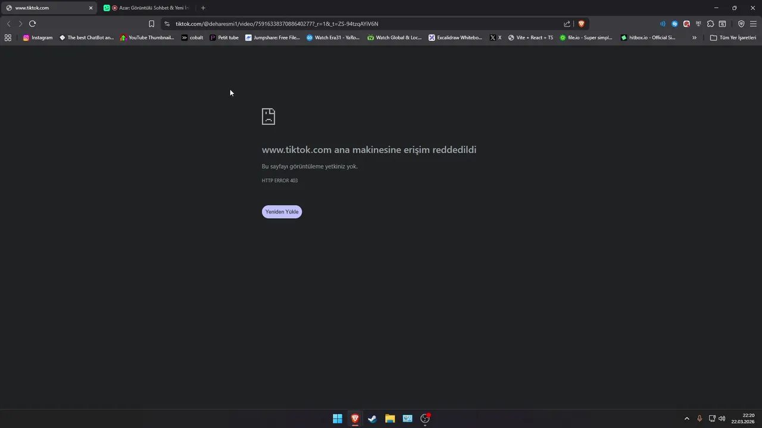The height and width of the screenshot is (428, 762).
Task: Open the Watch Era31 bookmark
Action: click(333, 37)
